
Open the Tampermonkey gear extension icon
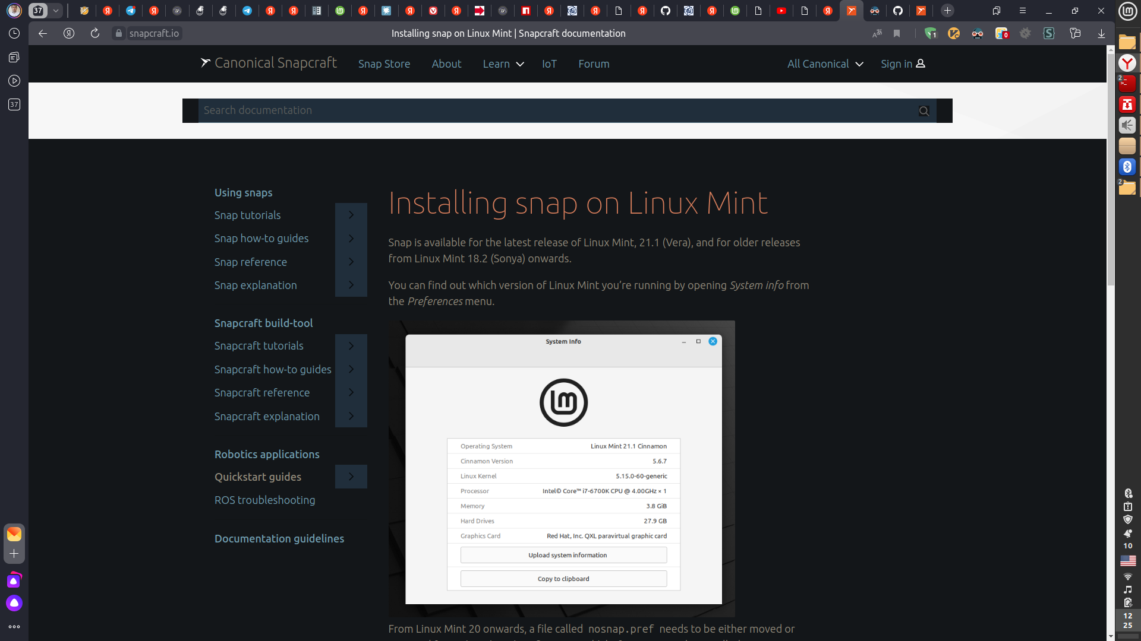tap(1026, 34)
